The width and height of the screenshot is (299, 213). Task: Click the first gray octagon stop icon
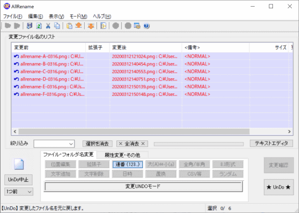click(x=116, y=26)
